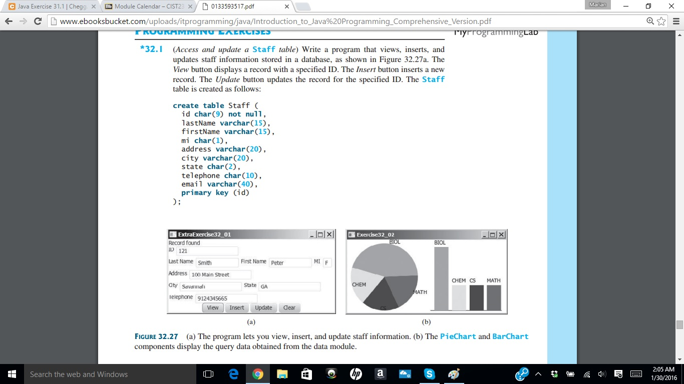Click inside the browser address bar

[x=300, y=21]
